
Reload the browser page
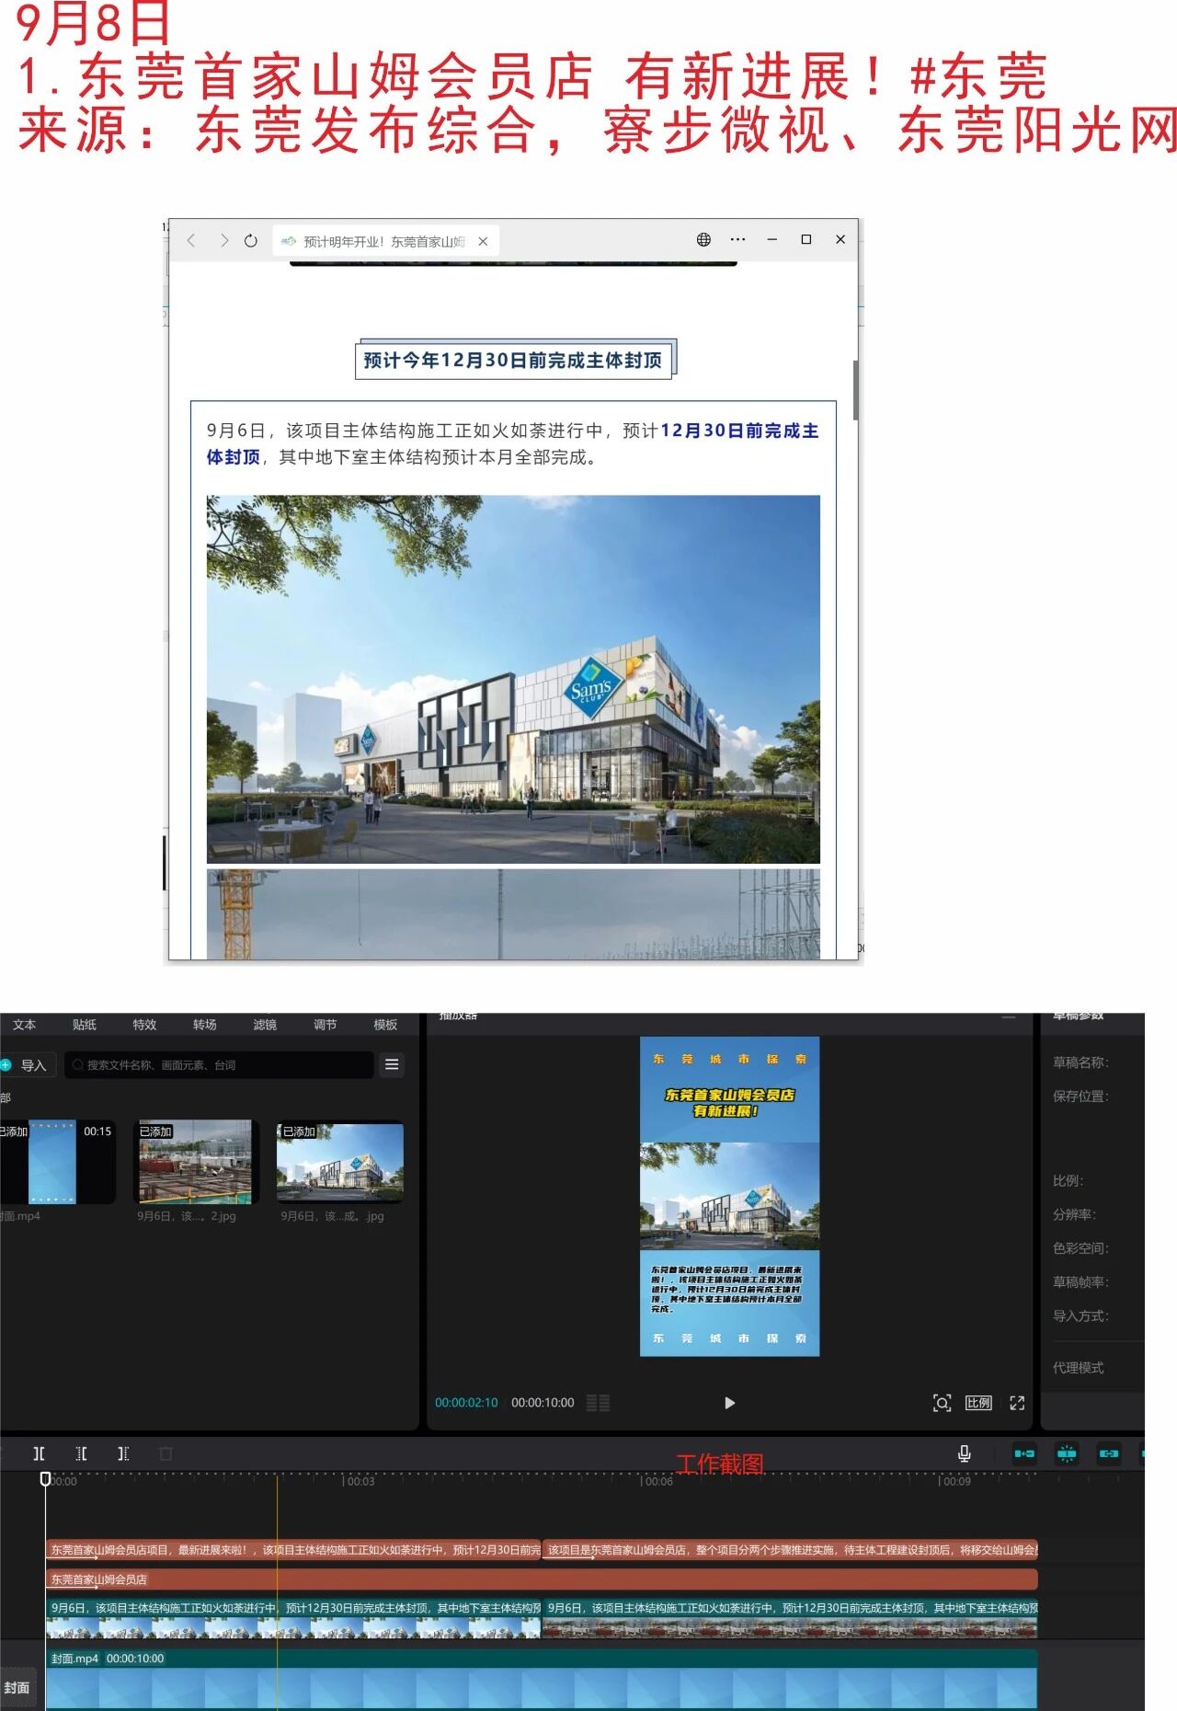pos(251,241)
